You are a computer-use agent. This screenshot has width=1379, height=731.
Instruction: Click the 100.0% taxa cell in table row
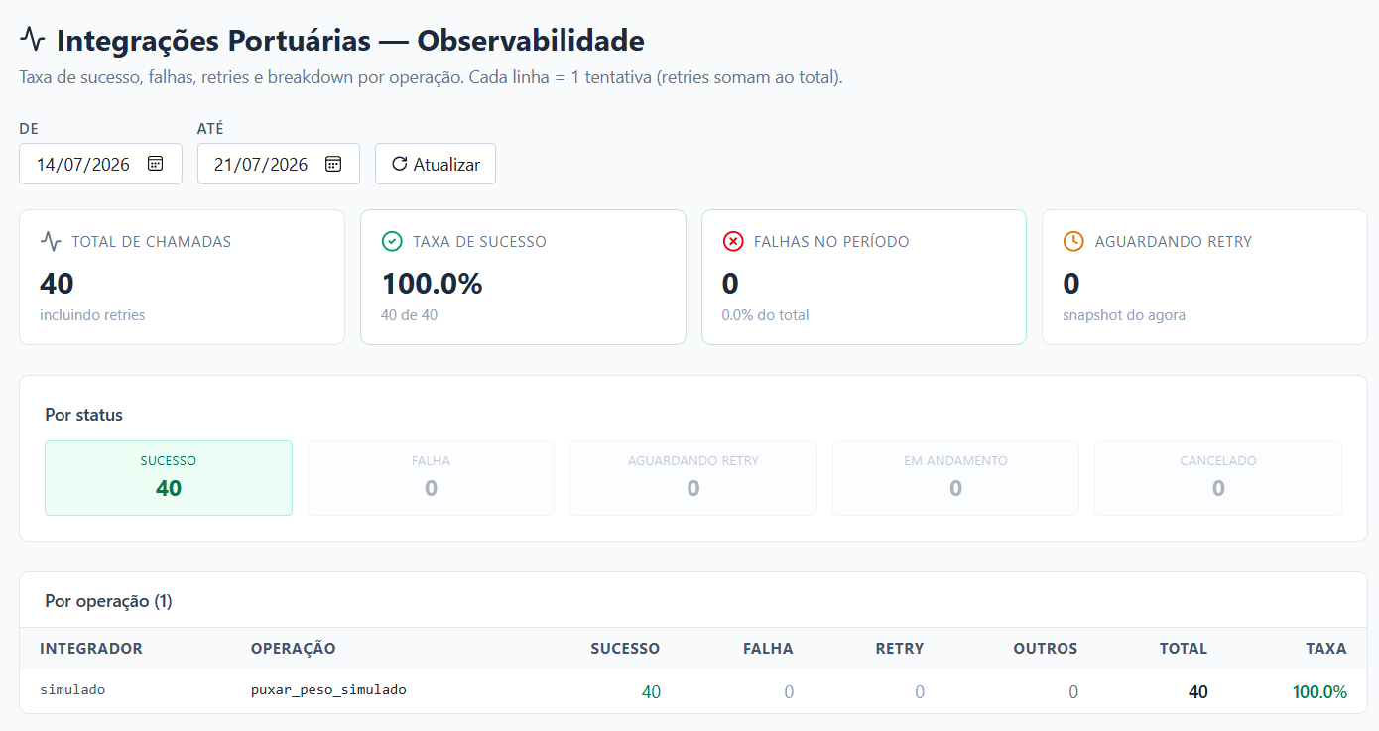(1319, 691)
